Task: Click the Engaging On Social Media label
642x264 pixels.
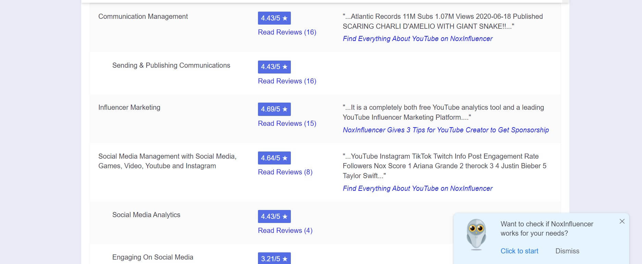Action: [153, 257]
